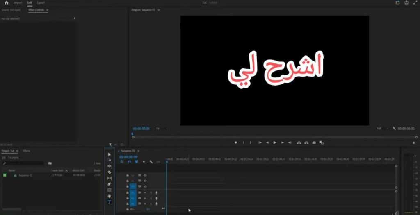The height and width of the screenshot is (215, 420).
Task: Solo audio track A2
Action: 151,199
